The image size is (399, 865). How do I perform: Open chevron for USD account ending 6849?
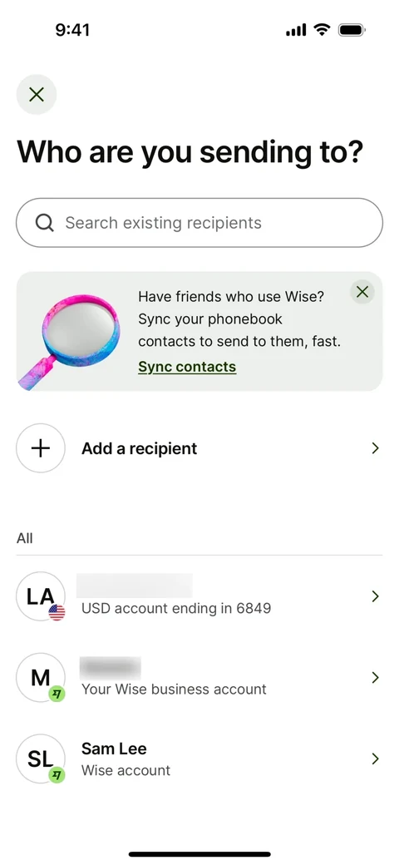click(x=375, y=596)
